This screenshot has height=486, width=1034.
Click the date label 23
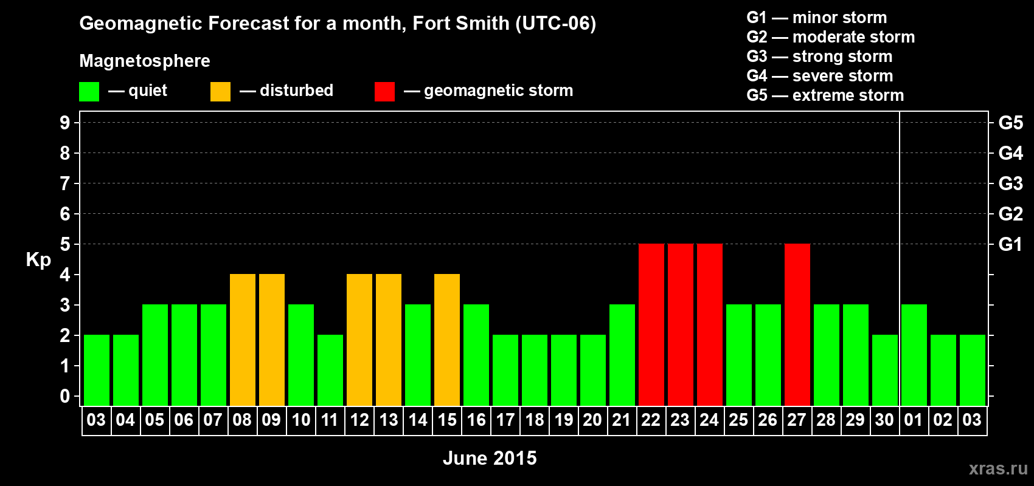680,420
